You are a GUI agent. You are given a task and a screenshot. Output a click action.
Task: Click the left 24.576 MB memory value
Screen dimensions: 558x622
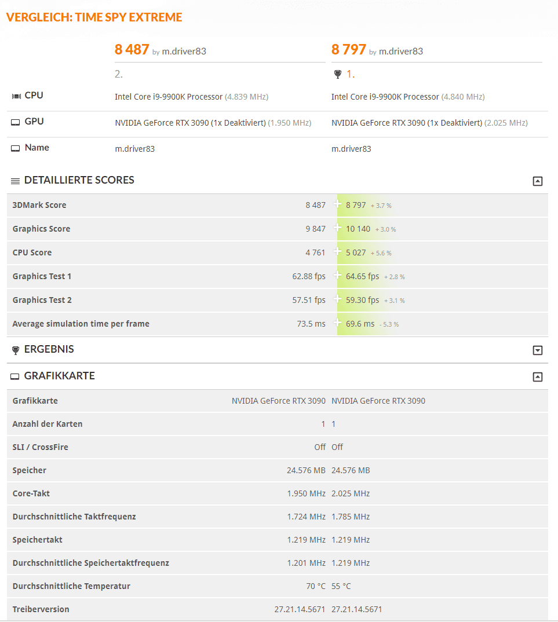[306, 470]
